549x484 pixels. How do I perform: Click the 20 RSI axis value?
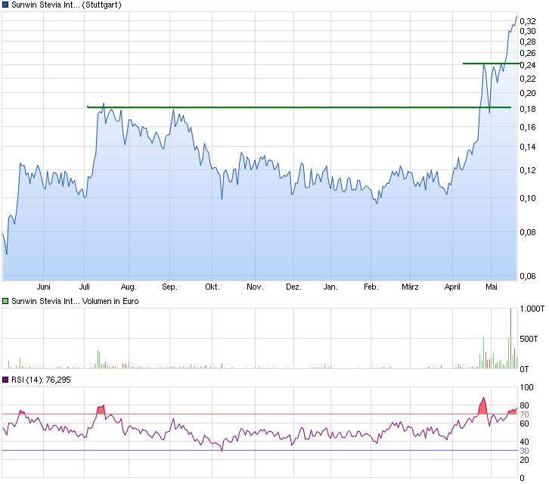(x=524, y=461)
